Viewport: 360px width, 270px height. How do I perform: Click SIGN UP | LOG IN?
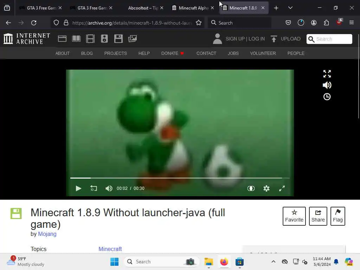(x=245, y=39)
